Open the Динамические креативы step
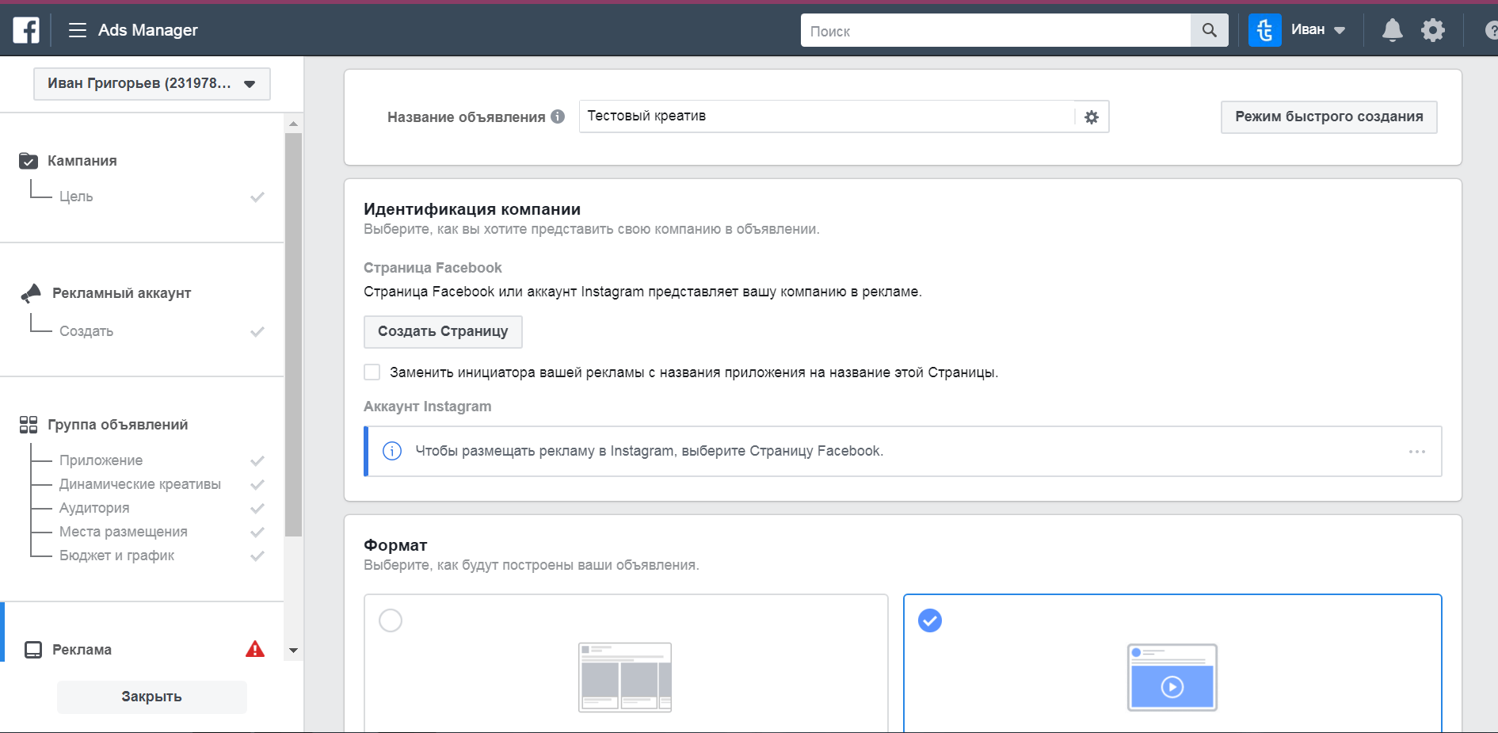 pos(140,484)
